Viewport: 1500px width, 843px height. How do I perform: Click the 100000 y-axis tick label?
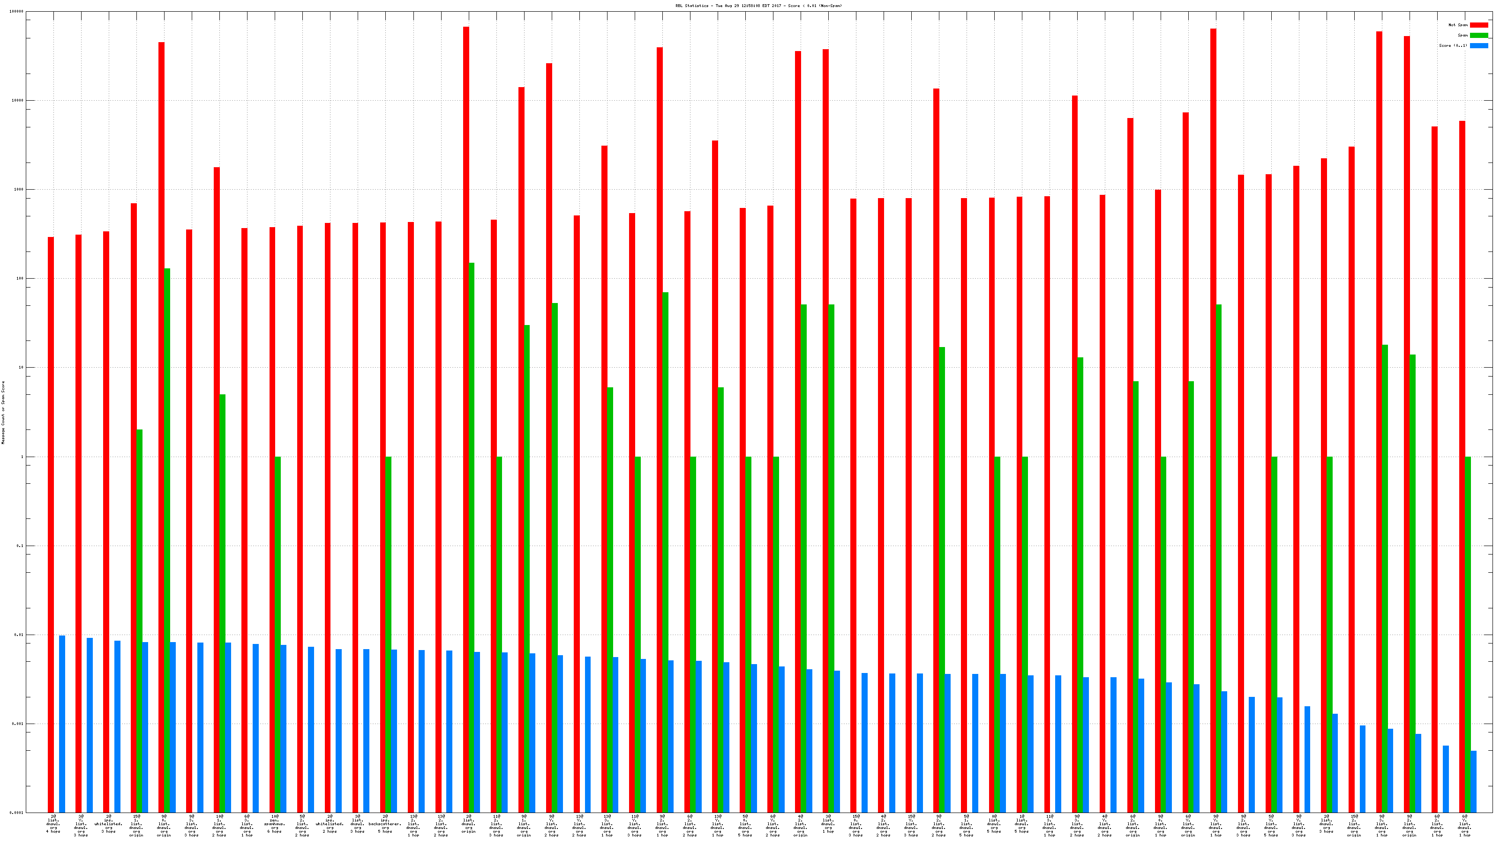(17, 12)
